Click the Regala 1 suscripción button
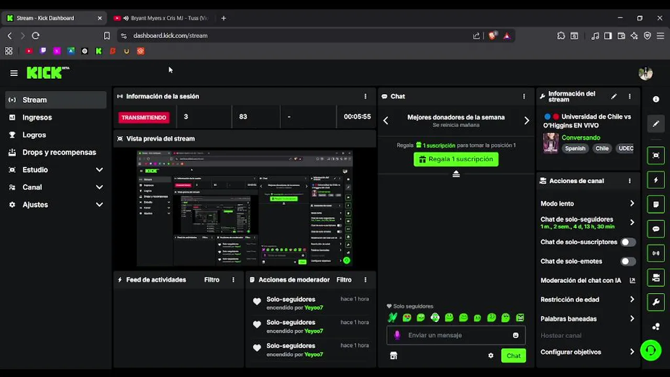This screenshot has width=670, height=377. click(x=456, y=159)
